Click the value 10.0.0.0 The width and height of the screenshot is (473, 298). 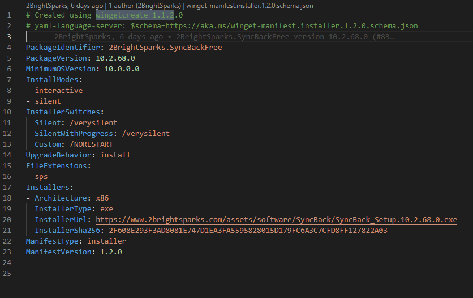[122, 69]
